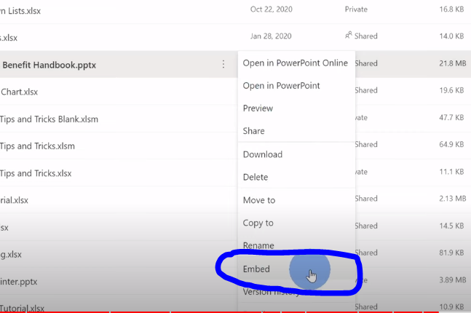Choose Share in the context menu
Viewport: 471px width, 313px height.
253,131
